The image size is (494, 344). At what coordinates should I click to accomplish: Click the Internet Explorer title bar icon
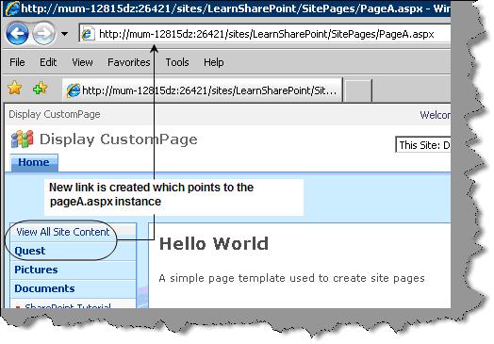(12, 8)
